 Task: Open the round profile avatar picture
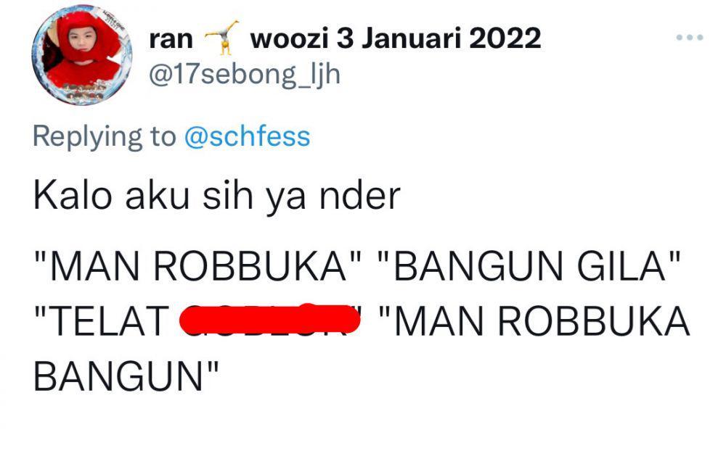83,56
